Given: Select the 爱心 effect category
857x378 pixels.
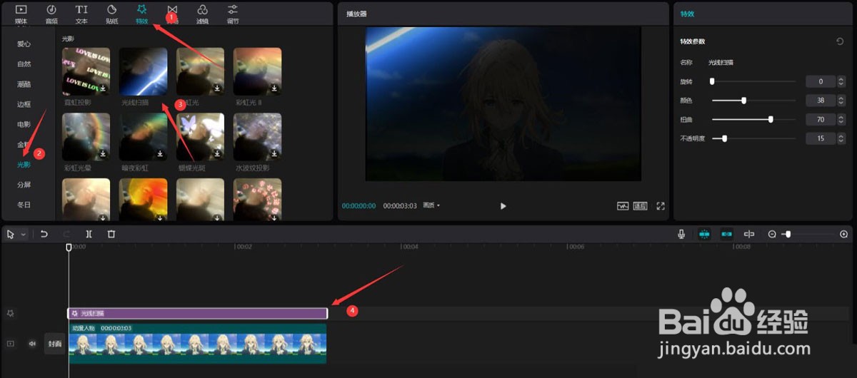Looking at the screenshot, I should click(x=24, y=44).
